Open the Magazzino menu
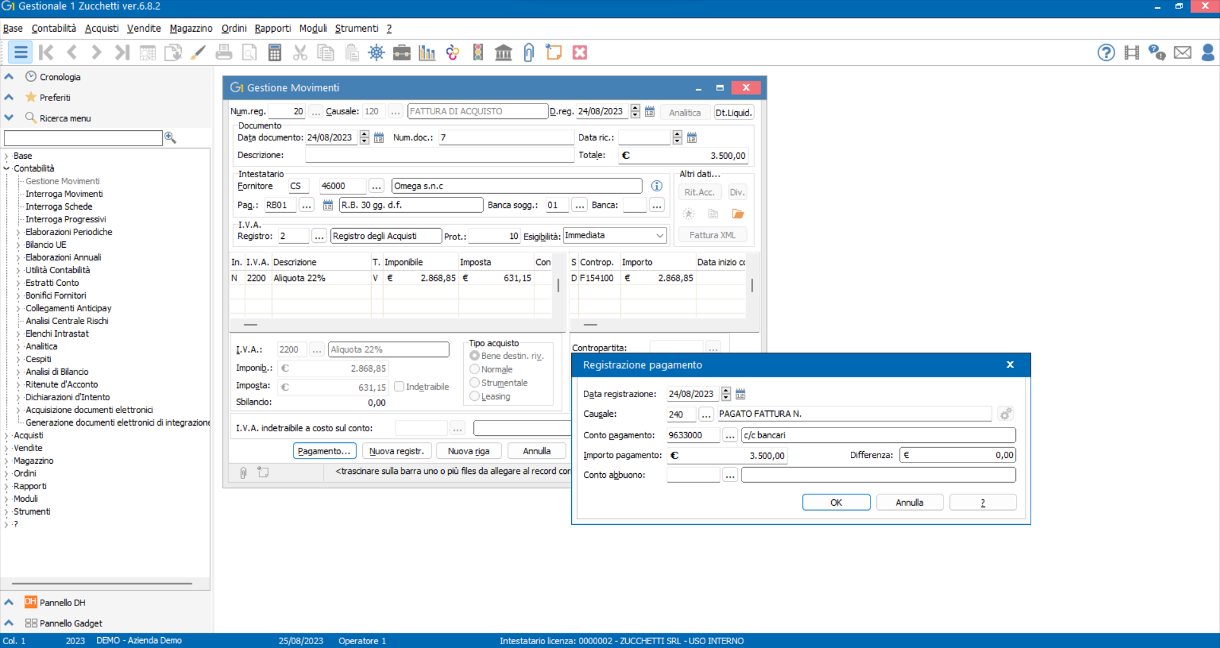This screenshot has height=648, width=1220. click(191, 28)
